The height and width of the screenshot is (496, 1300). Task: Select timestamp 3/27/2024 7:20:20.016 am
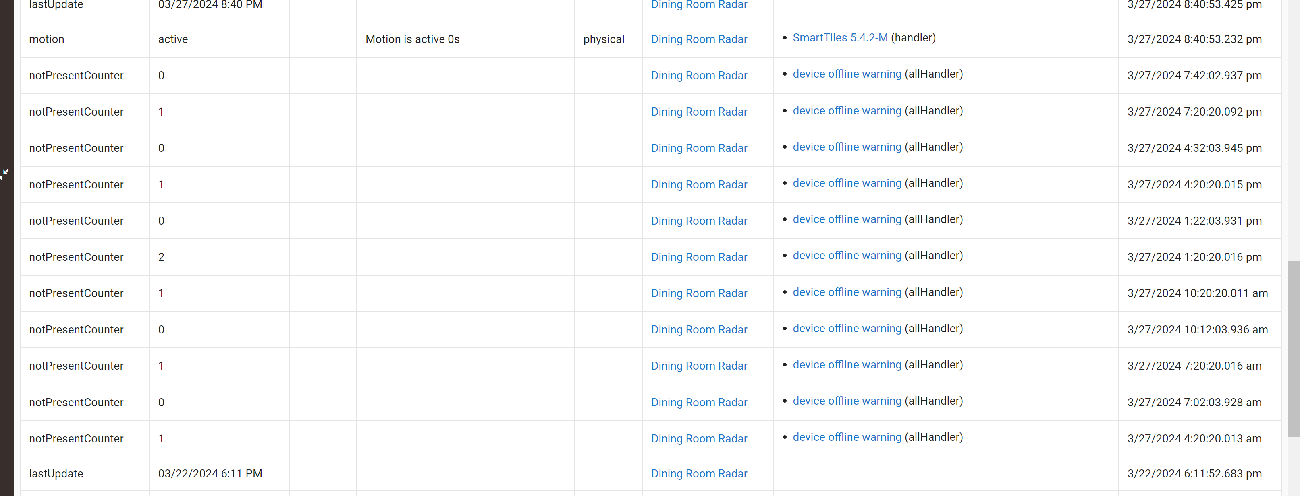(x=1194, y=366)
